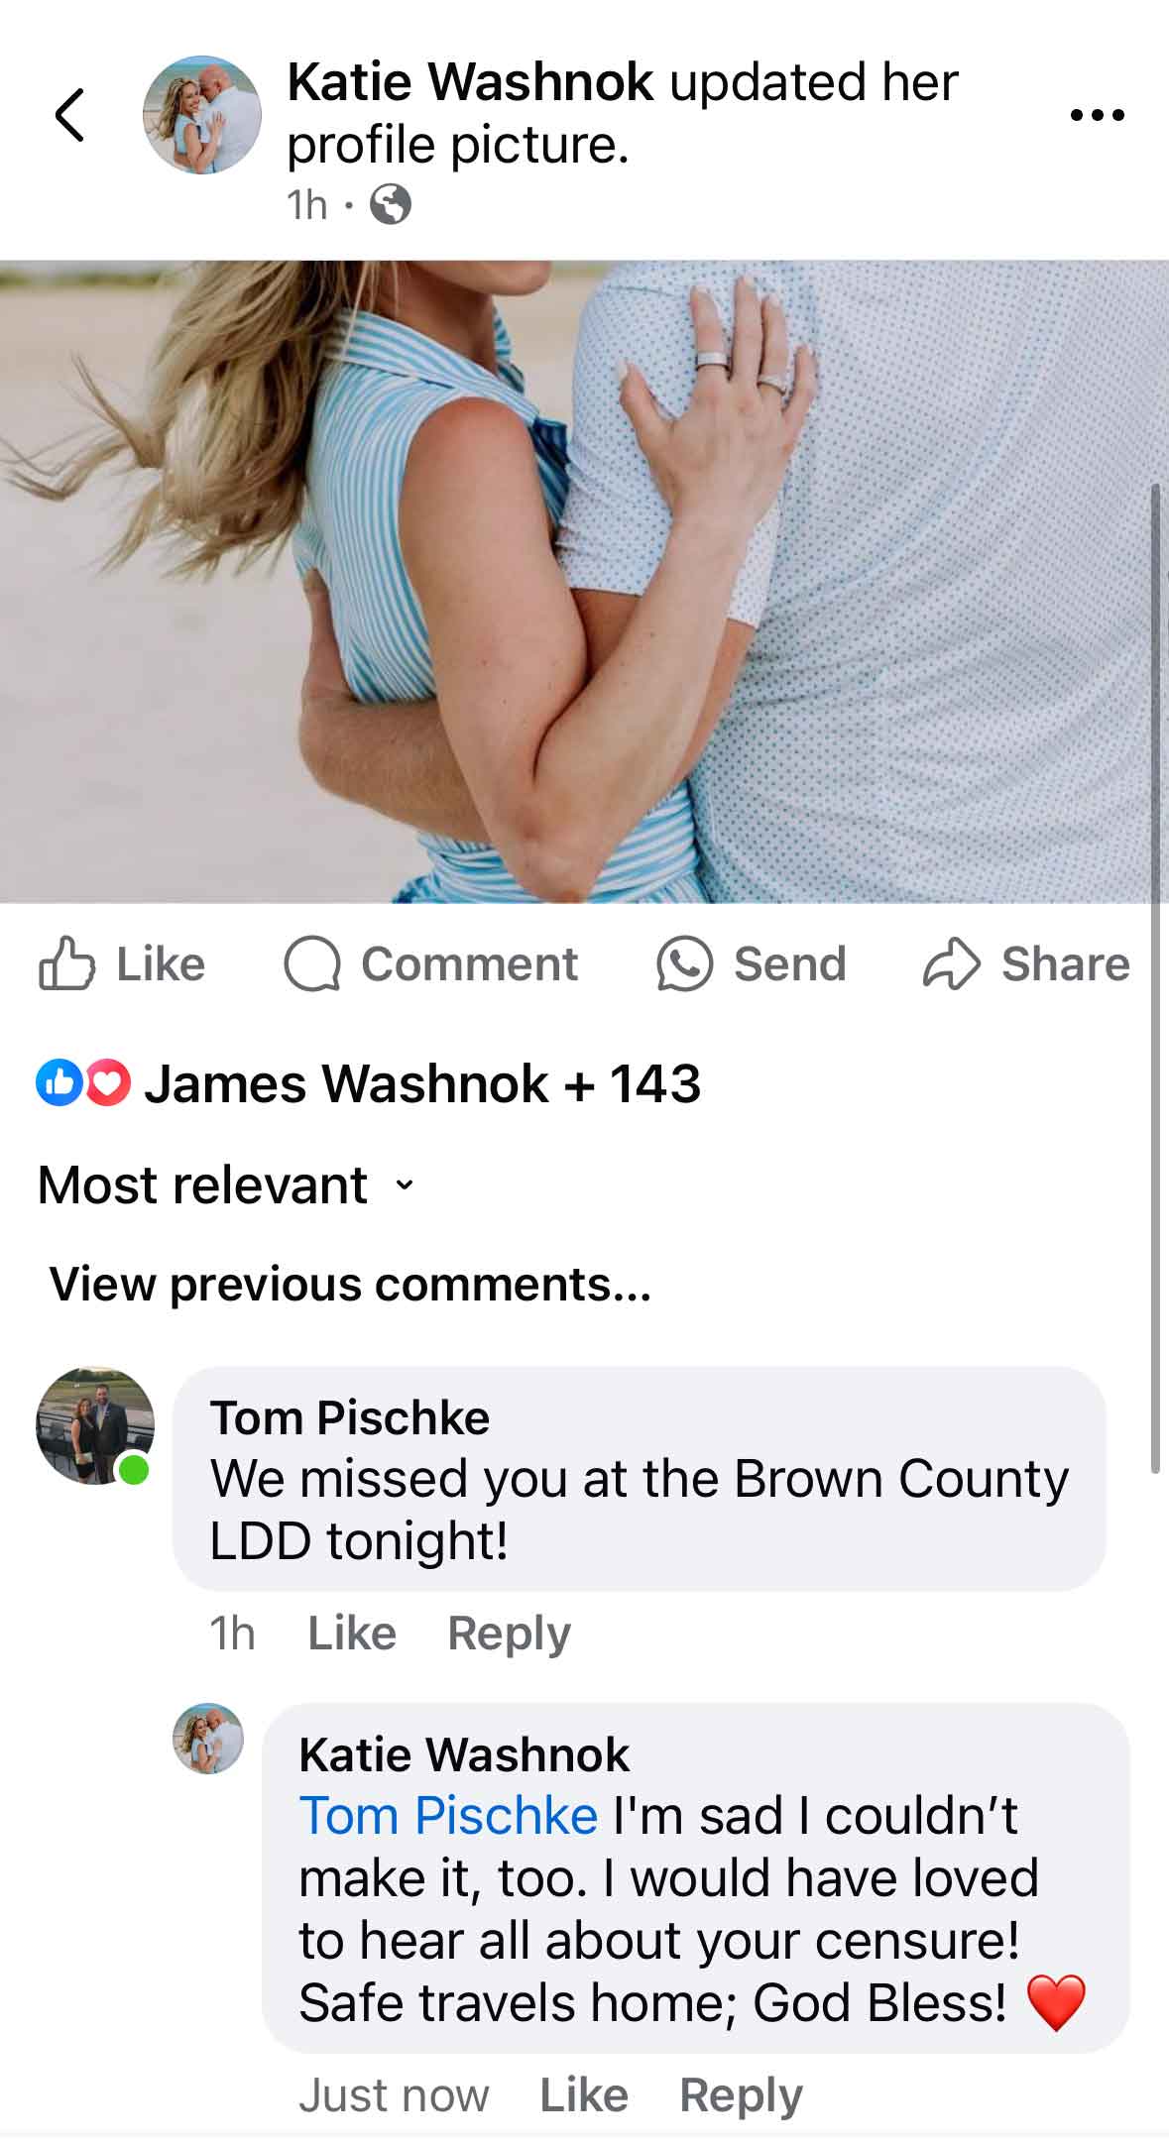Like Katie Washnok's reply
This screenshot has height=2144, width=1169.
[584, 2095]
